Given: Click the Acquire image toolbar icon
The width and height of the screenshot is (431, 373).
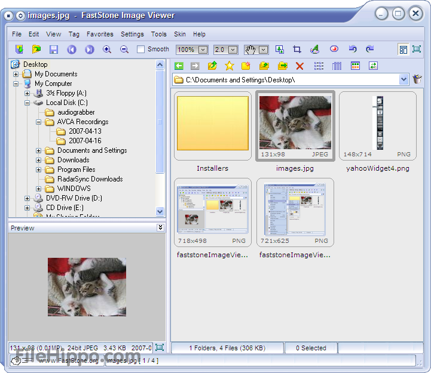Looking at the screenshot, I should 19,50.
